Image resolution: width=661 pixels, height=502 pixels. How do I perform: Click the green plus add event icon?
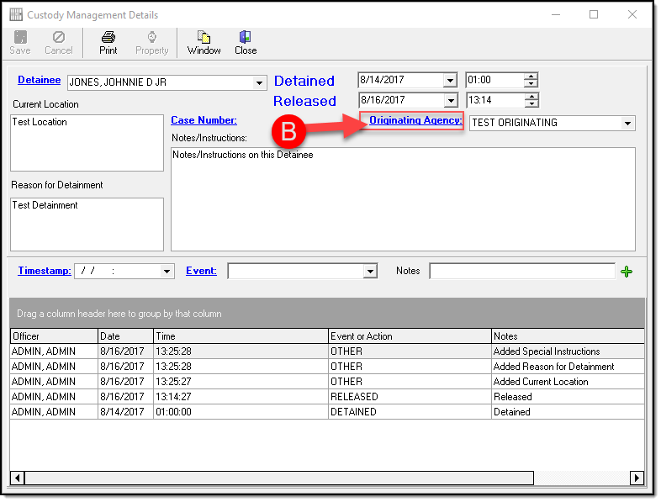[626, 271]
